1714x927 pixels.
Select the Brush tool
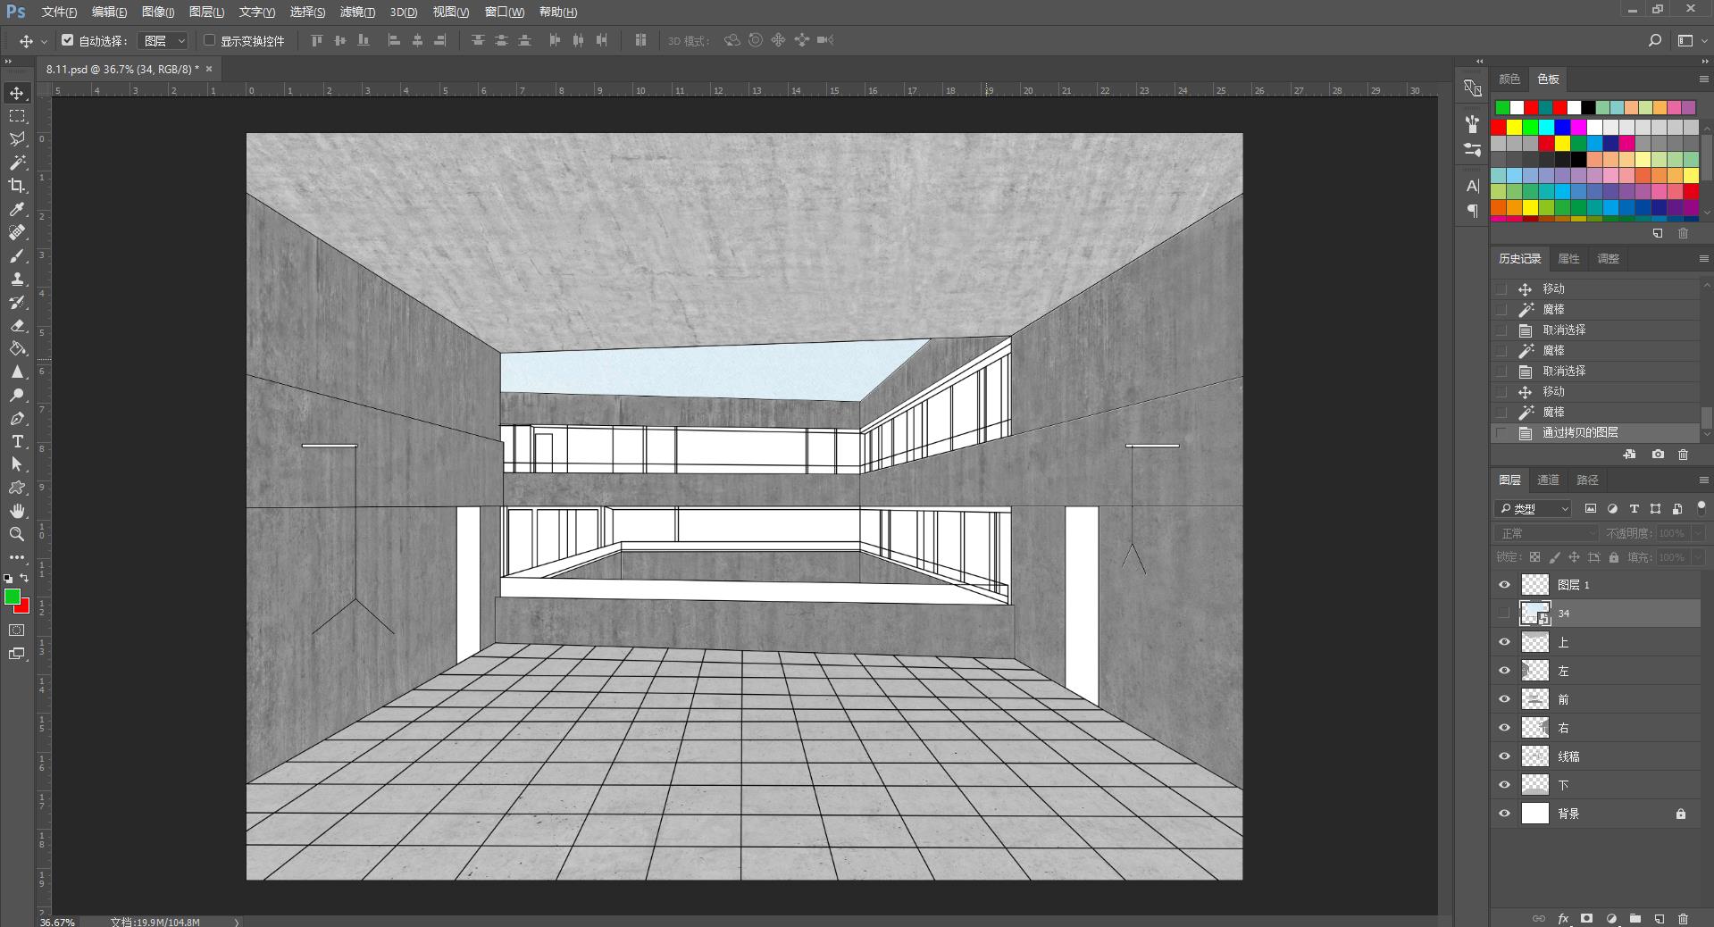point(17,255)
